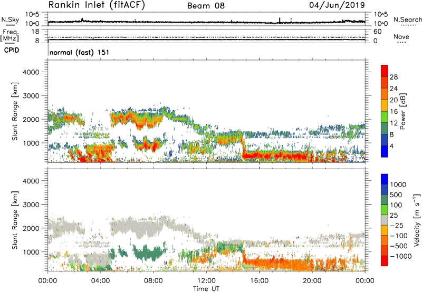This screenshot has height=292, width=422.
Task: Click the 'Beam 08' label
Action: pyautogui.click(x=206, y=6)
